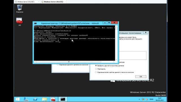
Task: Open the taskbar clock and date
Action: (160, 99)
